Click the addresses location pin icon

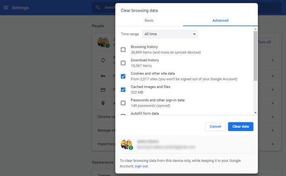[x=103, y=103]
